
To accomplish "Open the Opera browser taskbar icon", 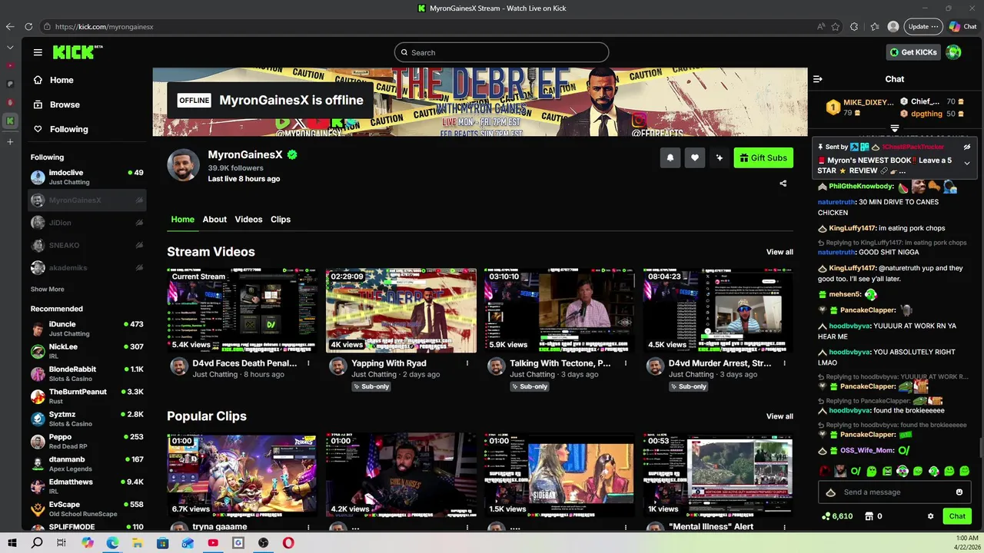I will 288,543.
